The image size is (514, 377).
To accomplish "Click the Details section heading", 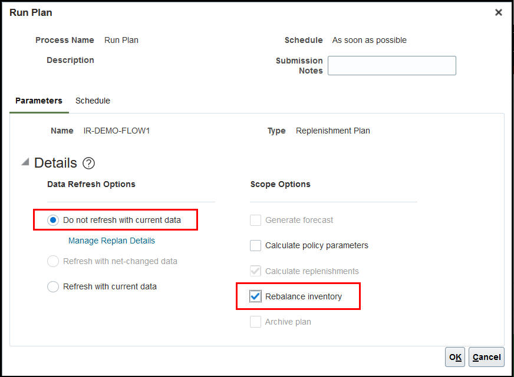I will click(x=55, y=163).
